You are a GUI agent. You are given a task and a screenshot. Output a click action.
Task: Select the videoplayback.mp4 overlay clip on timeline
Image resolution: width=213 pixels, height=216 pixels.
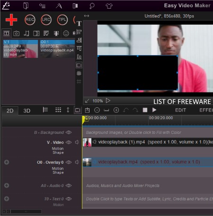point(148,162)
